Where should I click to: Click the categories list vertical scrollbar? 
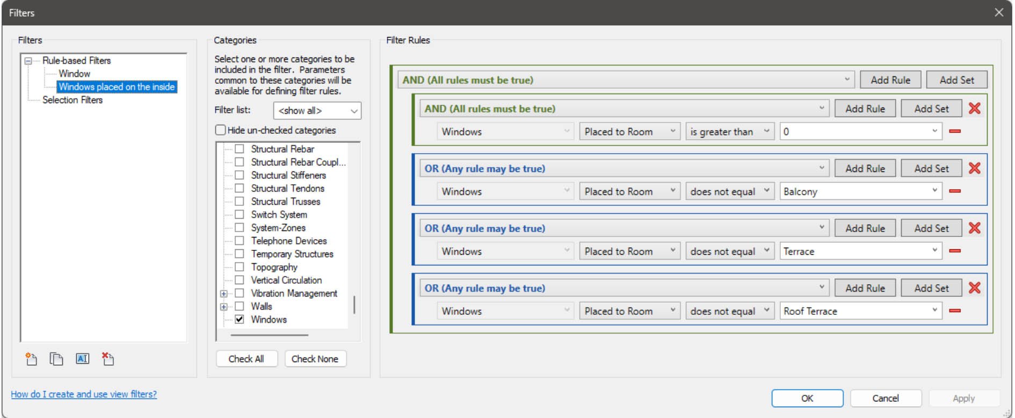(x=354, y=305)
